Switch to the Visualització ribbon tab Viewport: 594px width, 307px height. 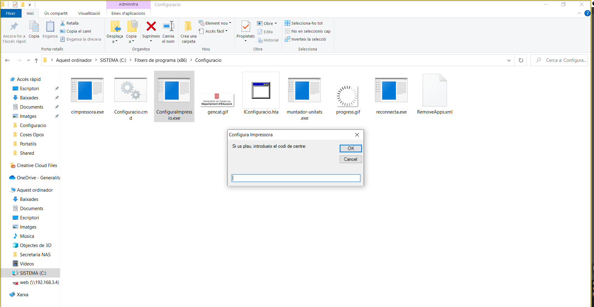pyautogui.click(x=89, y=13)
